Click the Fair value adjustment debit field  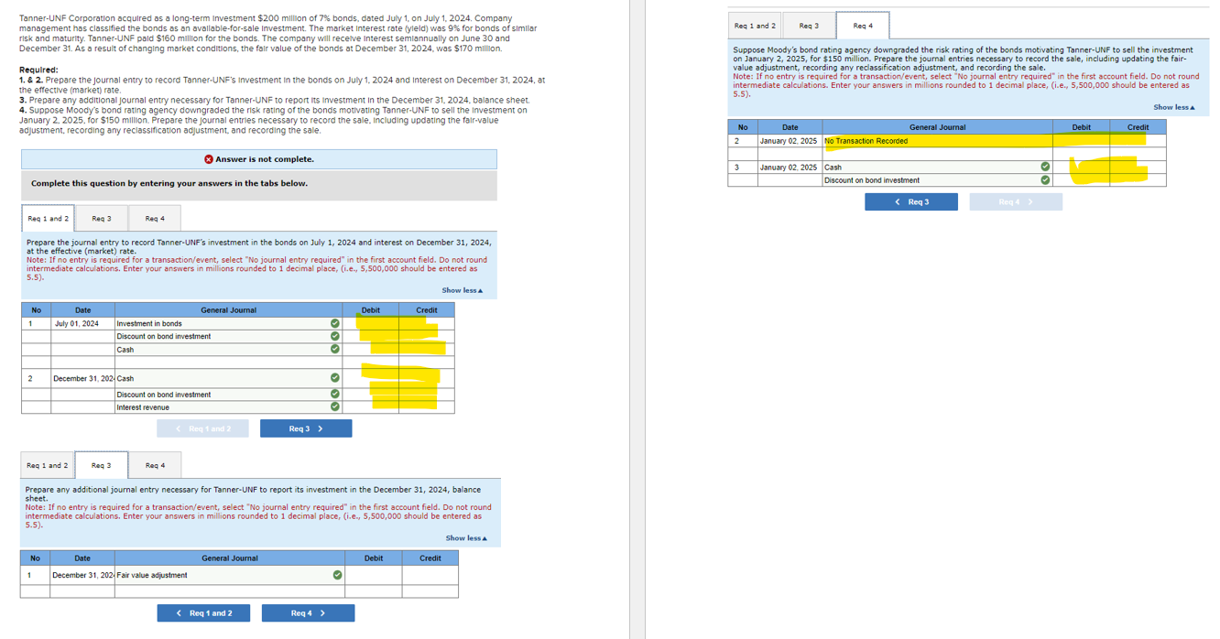click(374, 575)
